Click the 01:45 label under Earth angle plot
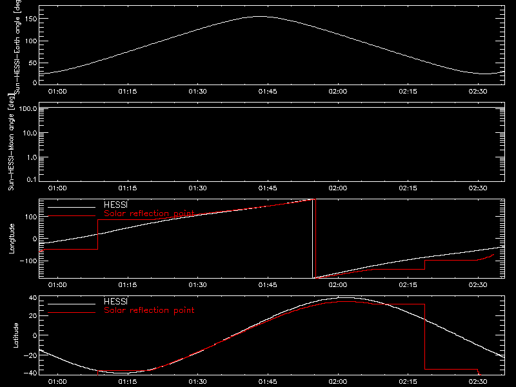This screenshot has width=516, height=387. tap(268, 91)
